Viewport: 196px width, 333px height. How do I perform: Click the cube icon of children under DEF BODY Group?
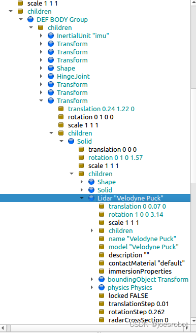(41, 27)
